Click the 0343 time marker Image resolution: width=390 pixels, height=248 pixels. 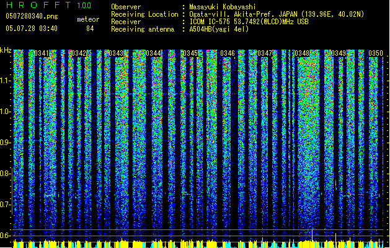coord(116,53)
